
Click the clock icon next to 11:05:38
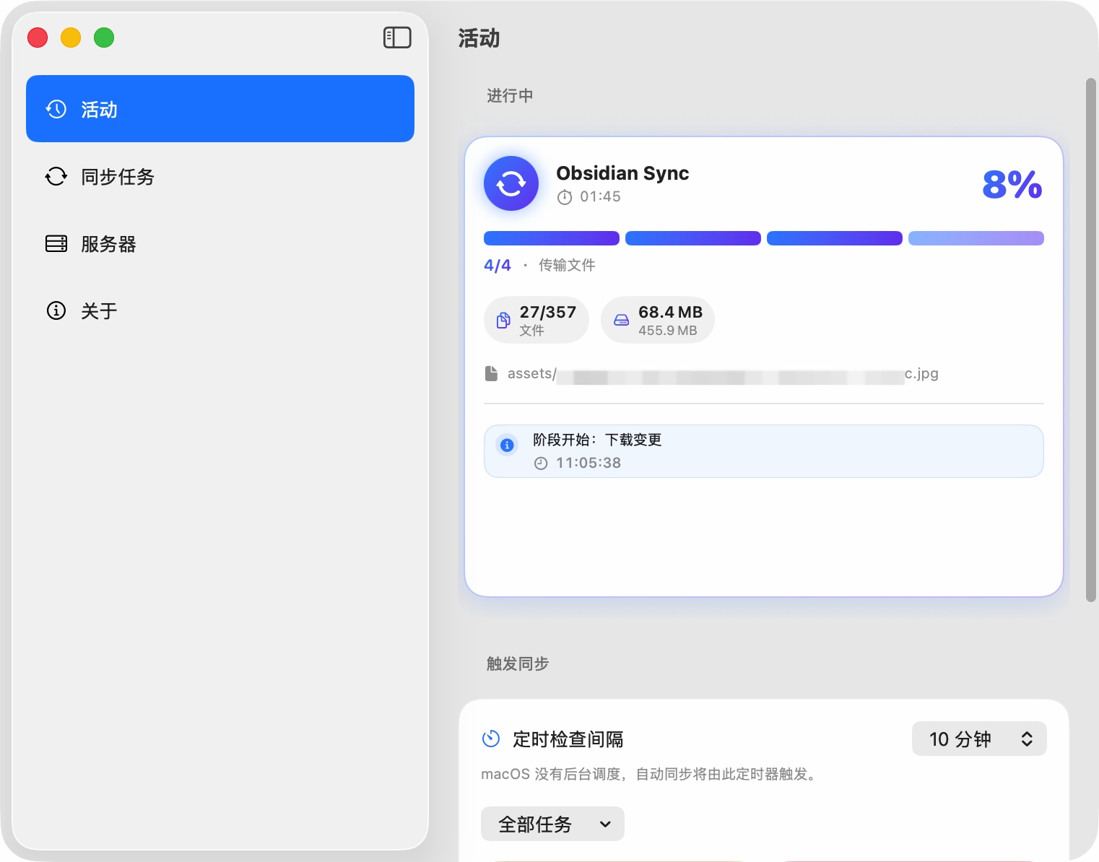click(x=541, y=463)
